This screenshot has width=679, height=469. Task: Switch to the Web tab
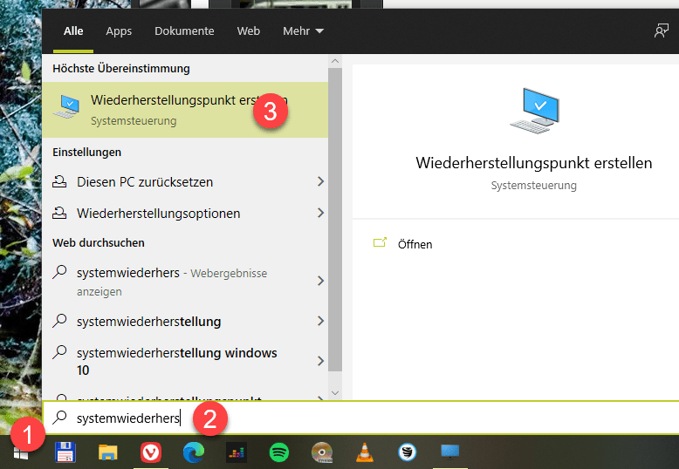(249, 31)
